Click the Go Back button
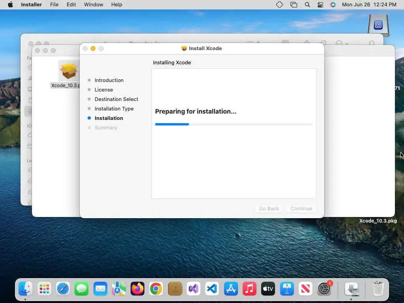Viewport: 404px width, 303px height. point(269,208)
